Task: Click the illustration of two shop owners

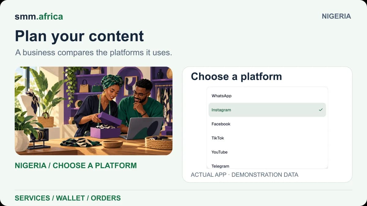Action: click(x=94, y=111)
